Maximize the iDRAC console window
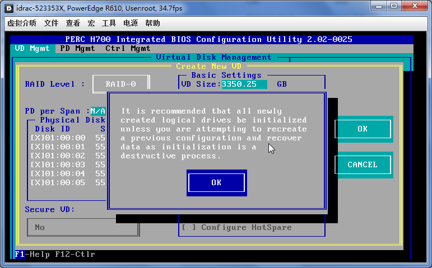 coord(394,6)
